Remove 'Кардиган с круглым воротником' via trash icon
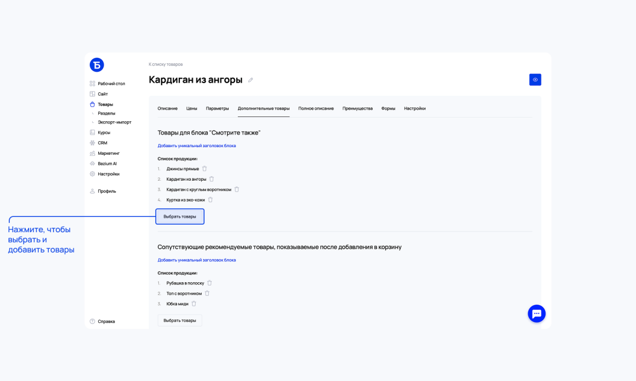This screenshot has height=381, width=636. coord(237,189)
